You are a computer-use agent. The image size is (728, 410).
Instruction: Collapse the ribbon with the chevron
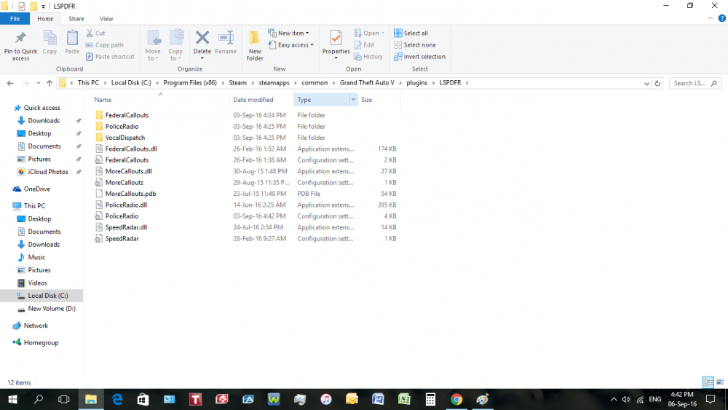[x=711, y=19]
